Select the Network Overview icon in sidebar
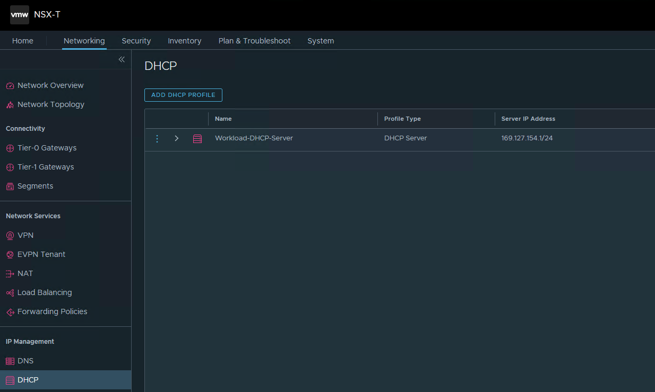 (10, 85)
